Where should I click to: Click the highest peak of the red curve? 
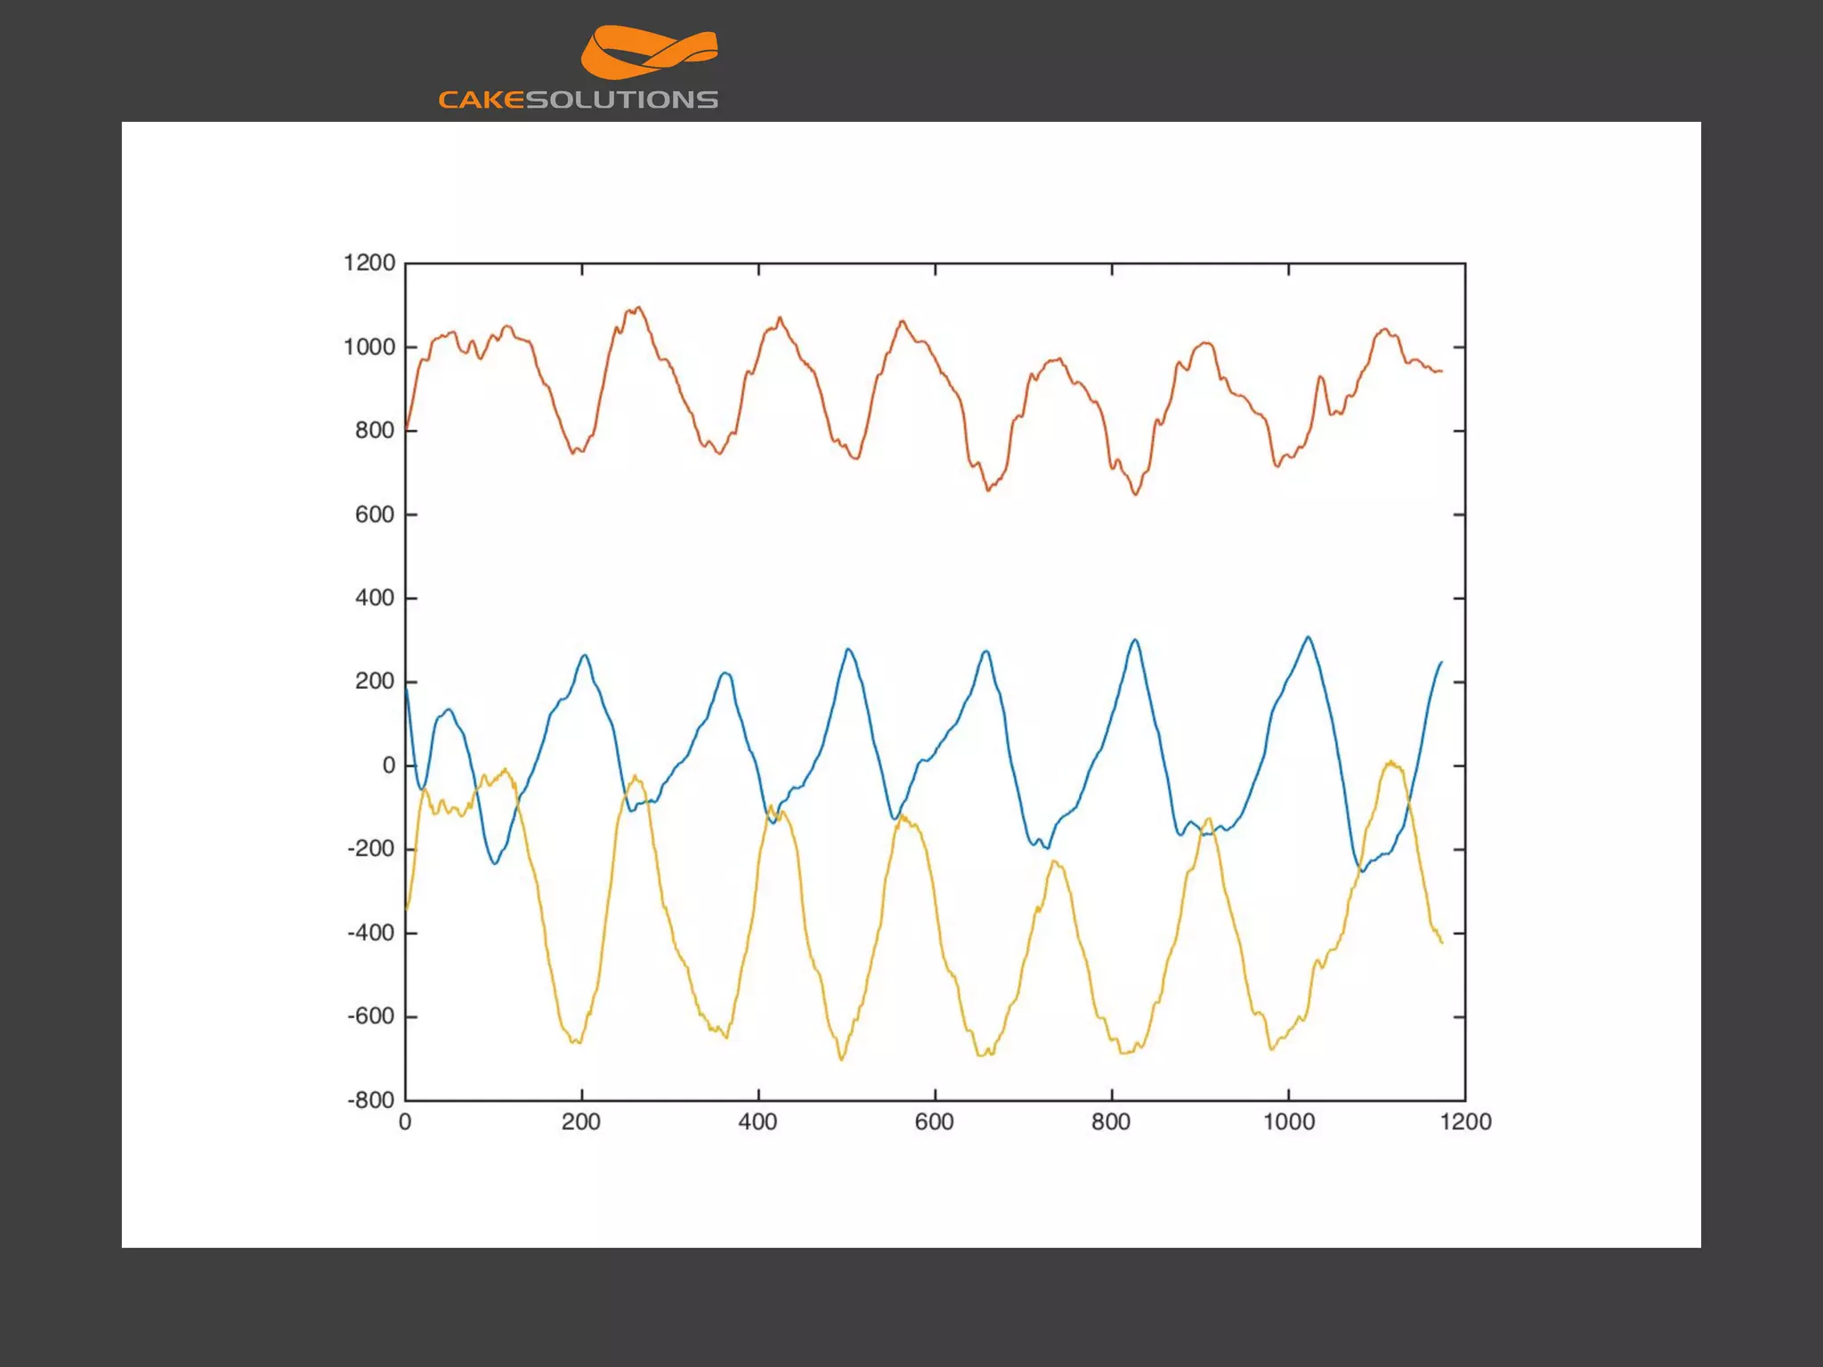point(638,308)
